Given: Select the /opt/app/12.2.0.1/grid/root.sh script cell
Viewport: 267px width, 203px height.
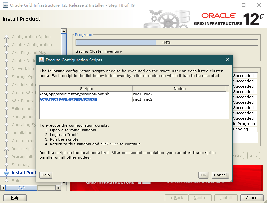Looking at the screenshot, I should (86, 99).
